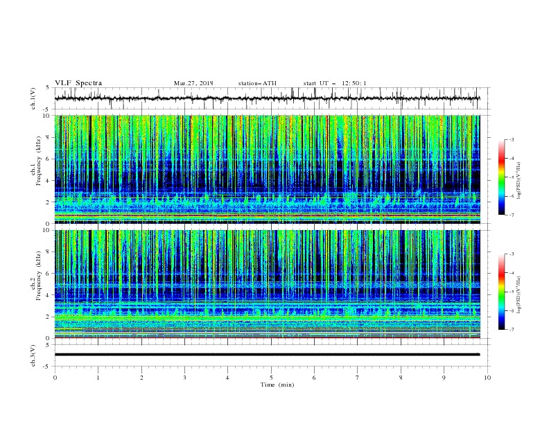549x424 pixels.
Task: Click the time axis tick label '5'
Action: pyautogui.click(x=271, y=378)
